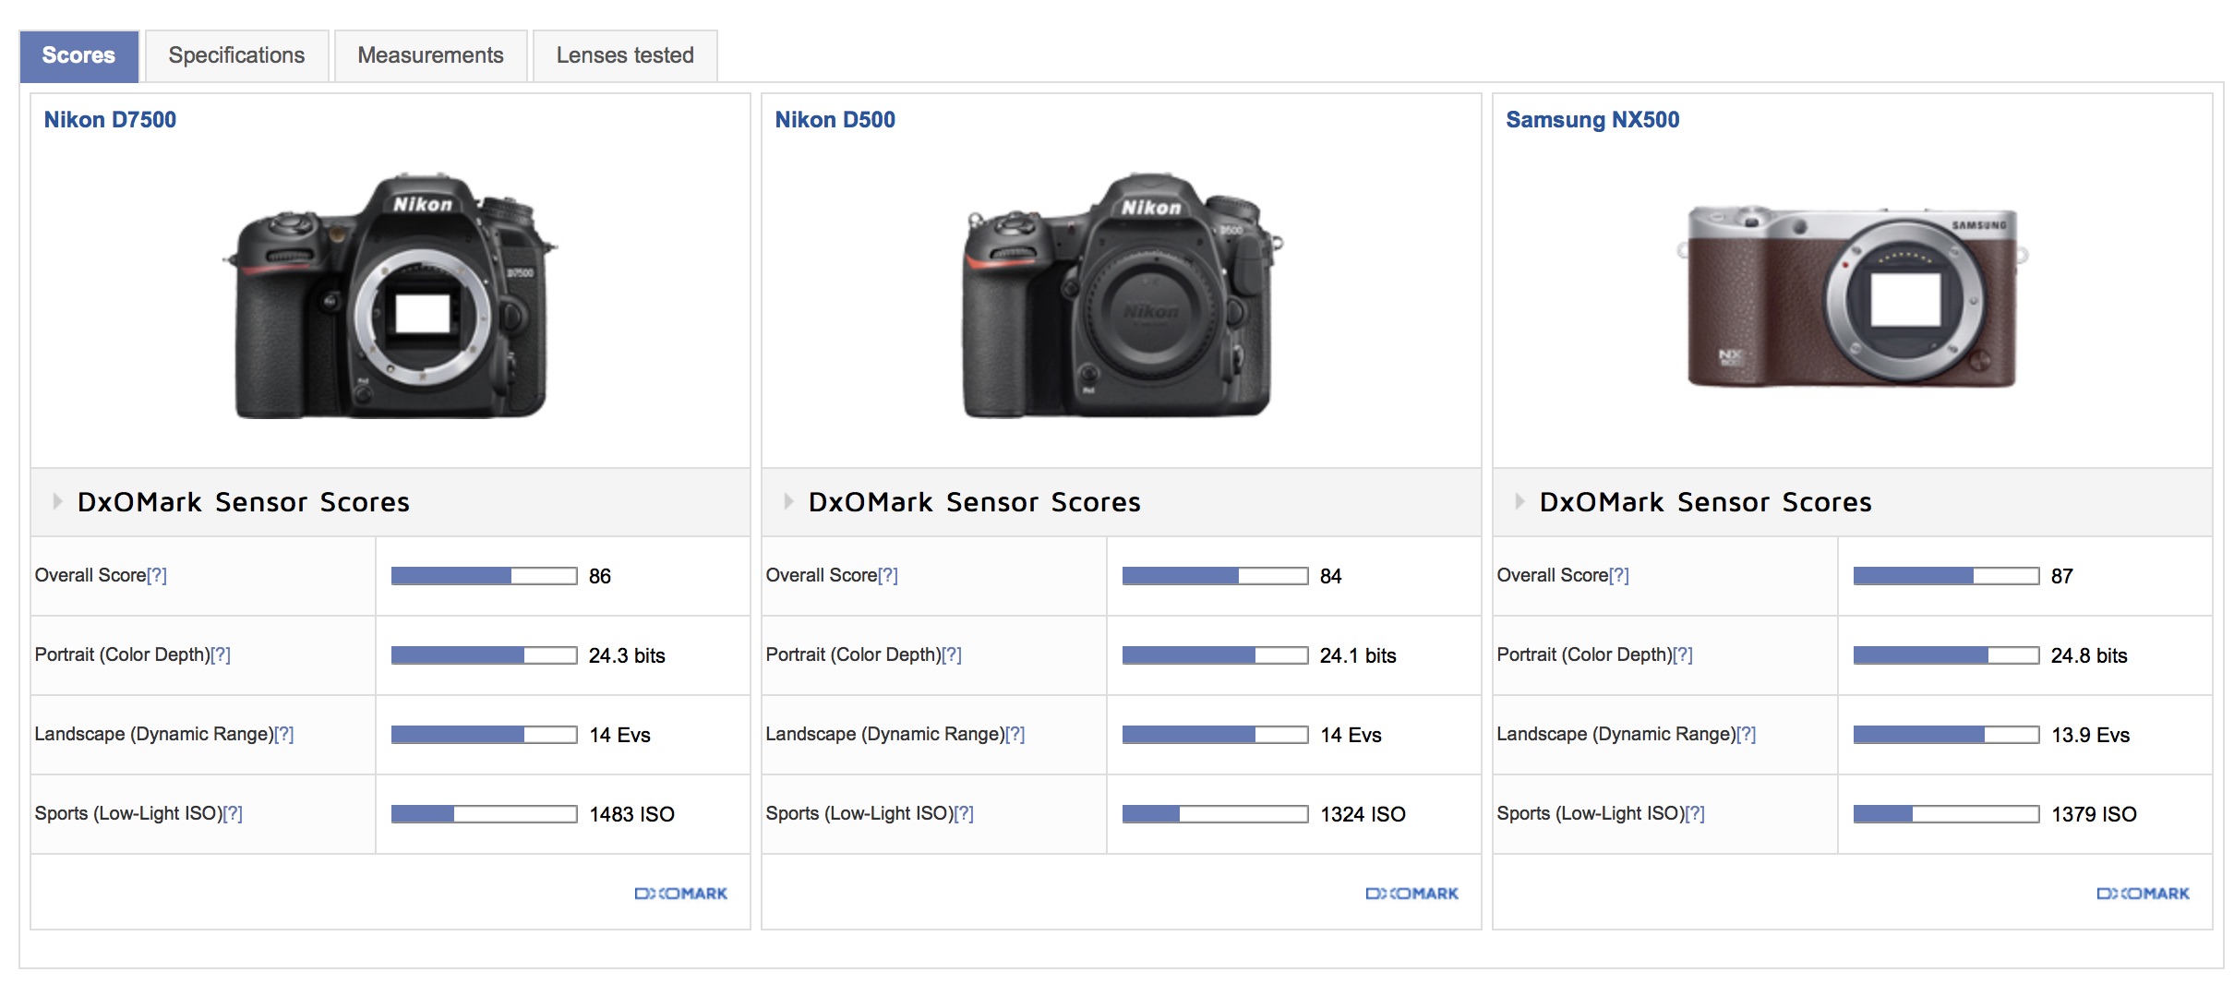Collapse Samsung NX500 DxOMark Sensor Scores triangle
Image resolution: width=2234 pixels, height=984 pixels.
[x=1519, y=501]
